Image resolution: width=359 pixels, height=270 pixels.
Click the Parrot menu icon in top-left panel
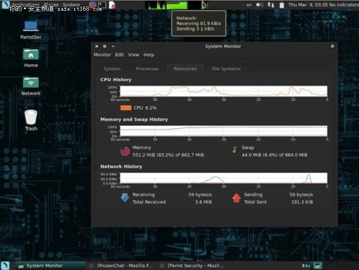pos(5,5)
